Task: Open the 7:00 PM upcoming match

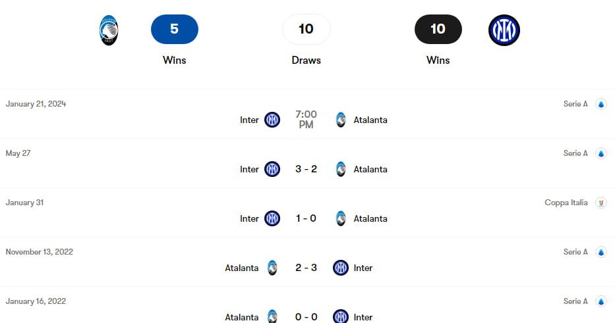Action: tap(306, 120)
